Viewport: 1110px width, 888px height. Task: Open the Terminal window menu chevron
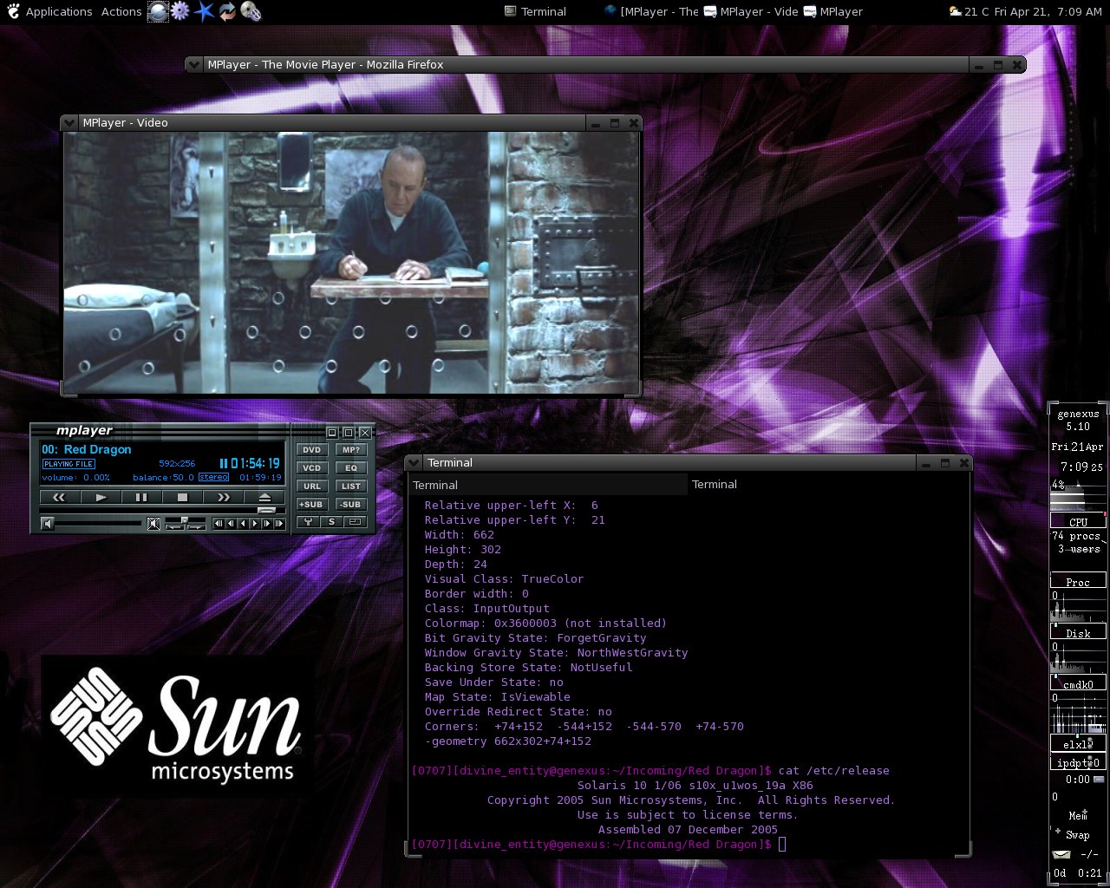point(414,462)
